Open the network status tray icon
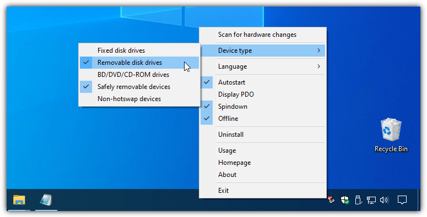Image resolution: width=427 pixels, height=217 pixels. (x=371, y=200)
